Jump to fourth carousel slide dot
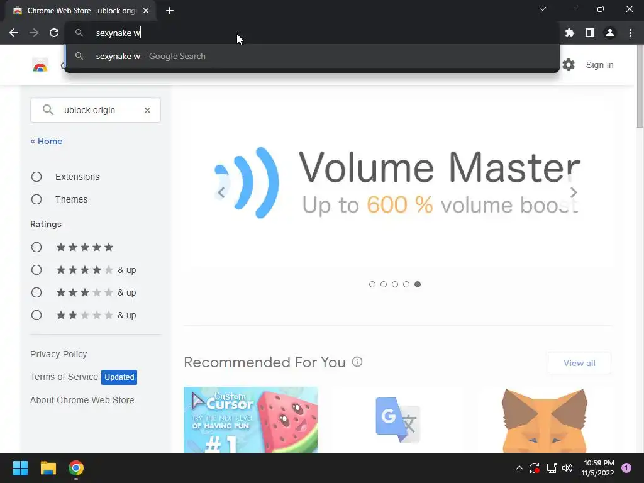 pos(406,284)
